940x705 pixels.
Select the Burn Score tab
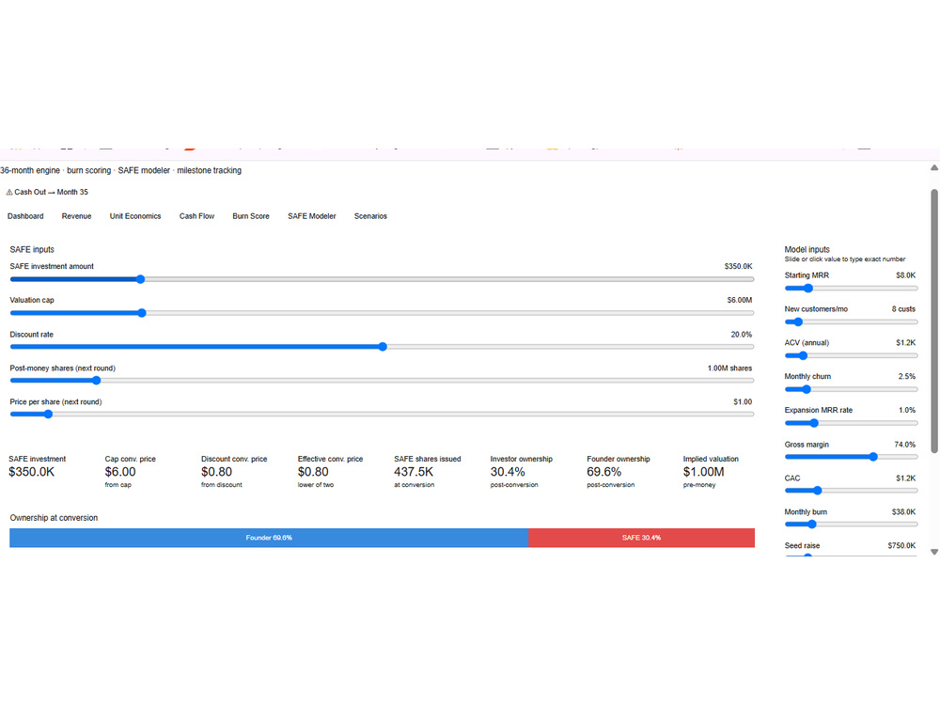(x=251, y=216)
